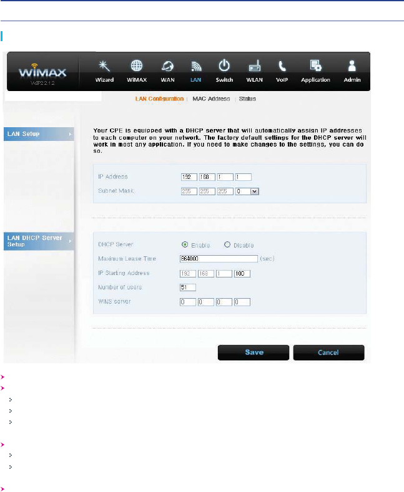The height and width of the screenshot is (492, 404).
Task: Enable the DHCP Server radio button
Action: (x=185, y=244)
